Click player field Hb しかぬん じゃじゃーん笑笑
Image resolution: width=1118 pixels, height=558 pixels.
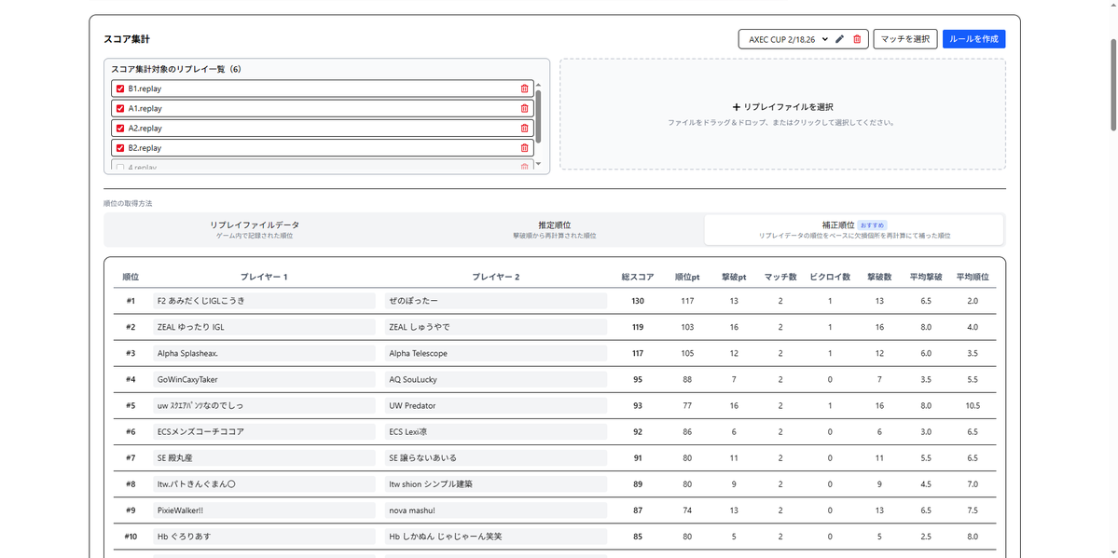click(x=495, y=537)
